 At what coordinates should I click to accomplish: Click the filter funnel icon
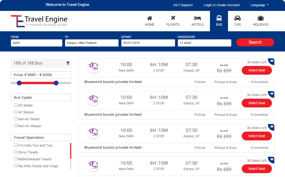point(68,63)
